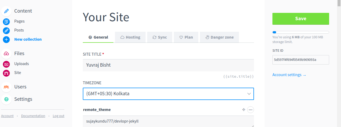Click the Posts pencil icon

coord(6,30)
